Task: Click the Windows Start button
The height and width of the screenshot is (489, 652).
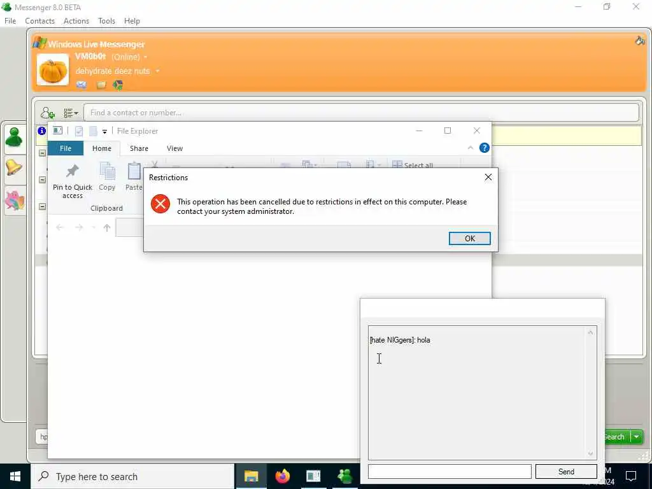Action: pos(15,476)
